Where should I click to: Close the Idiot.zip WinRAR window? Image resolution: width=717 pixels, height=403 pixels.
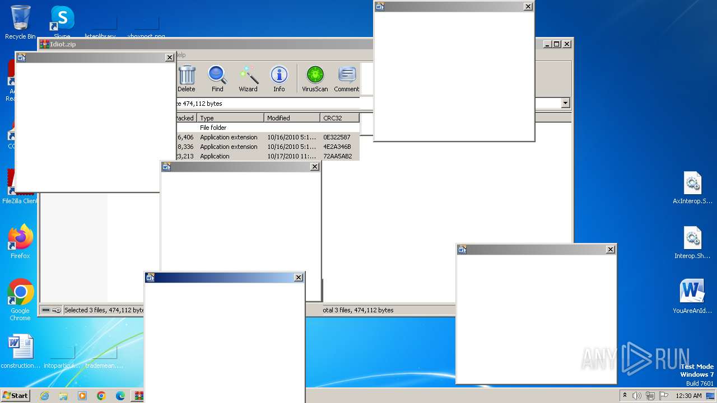(566, 44)
